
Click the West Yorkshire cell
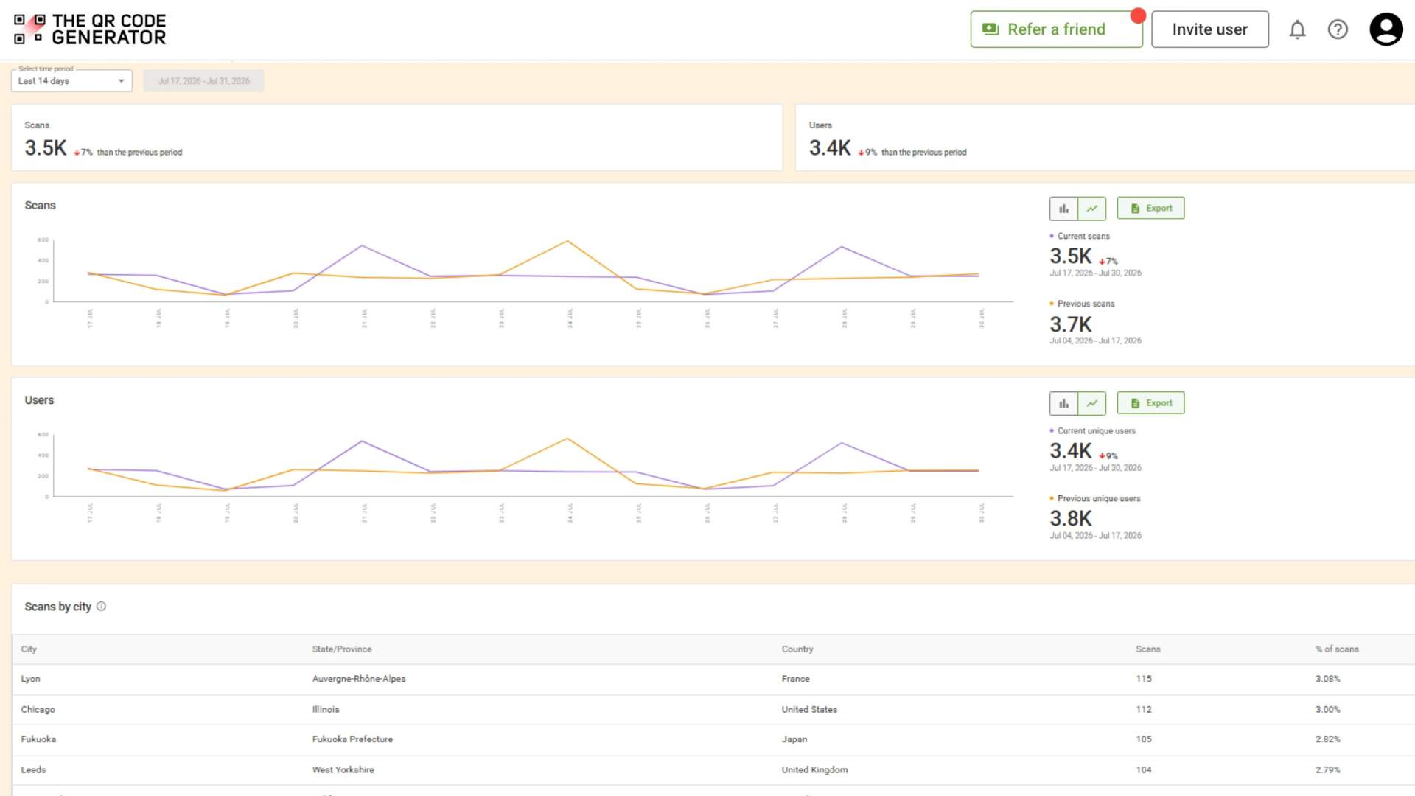pos(343,769)
